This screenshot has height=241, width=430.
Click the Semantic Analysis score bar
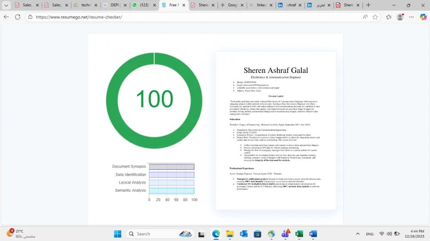coord(172,190)
